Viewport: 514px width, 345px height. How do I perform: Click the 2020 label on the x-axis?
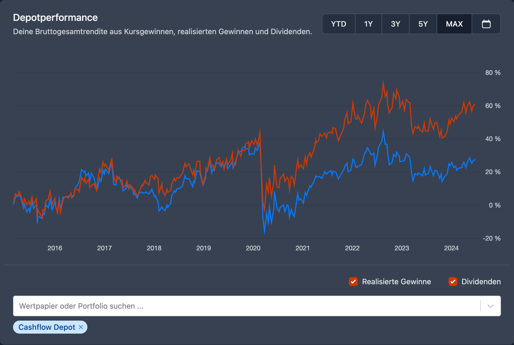click(x=253, y=248)
